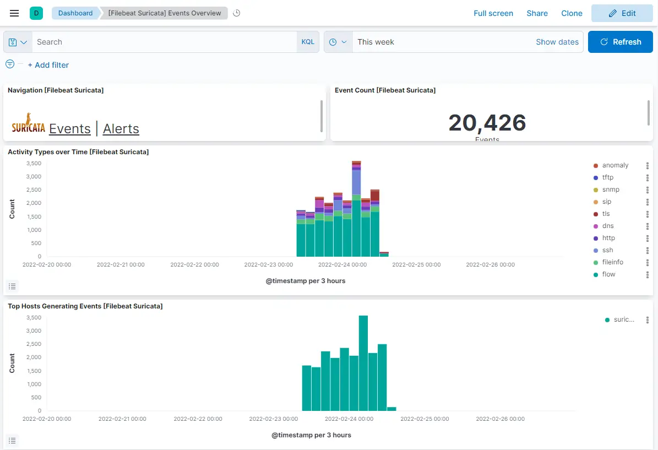Open the Alerts link in the Navigation panel
658x450 pixels.
(x=121, y=128)
